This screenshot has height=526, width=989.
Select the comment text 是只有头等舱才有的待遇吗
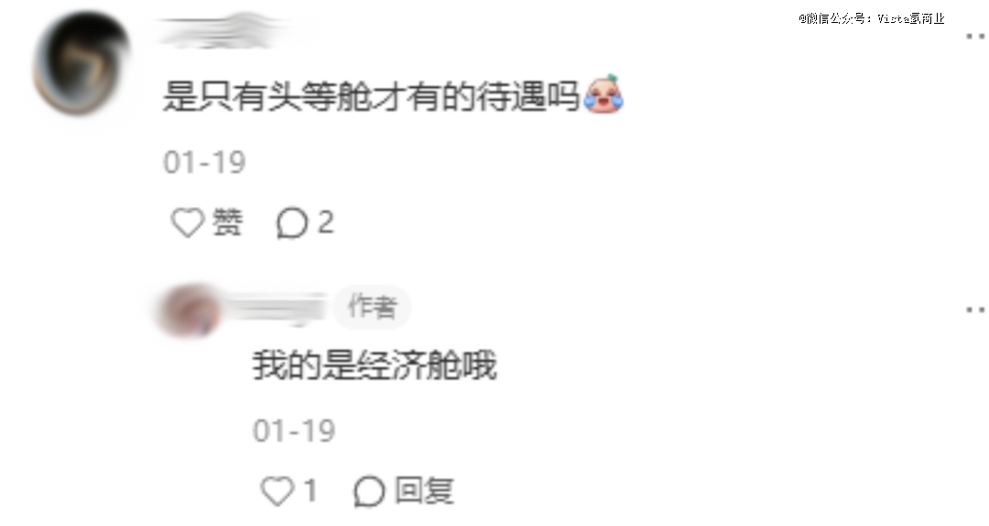pyautogui.click(x=371, y=96)
